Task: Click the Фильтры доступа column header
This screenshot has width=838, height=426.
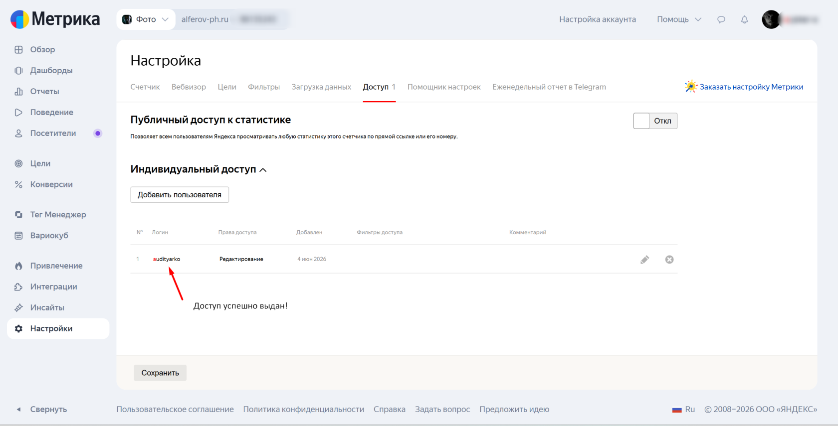Action: tap(380, 232)
